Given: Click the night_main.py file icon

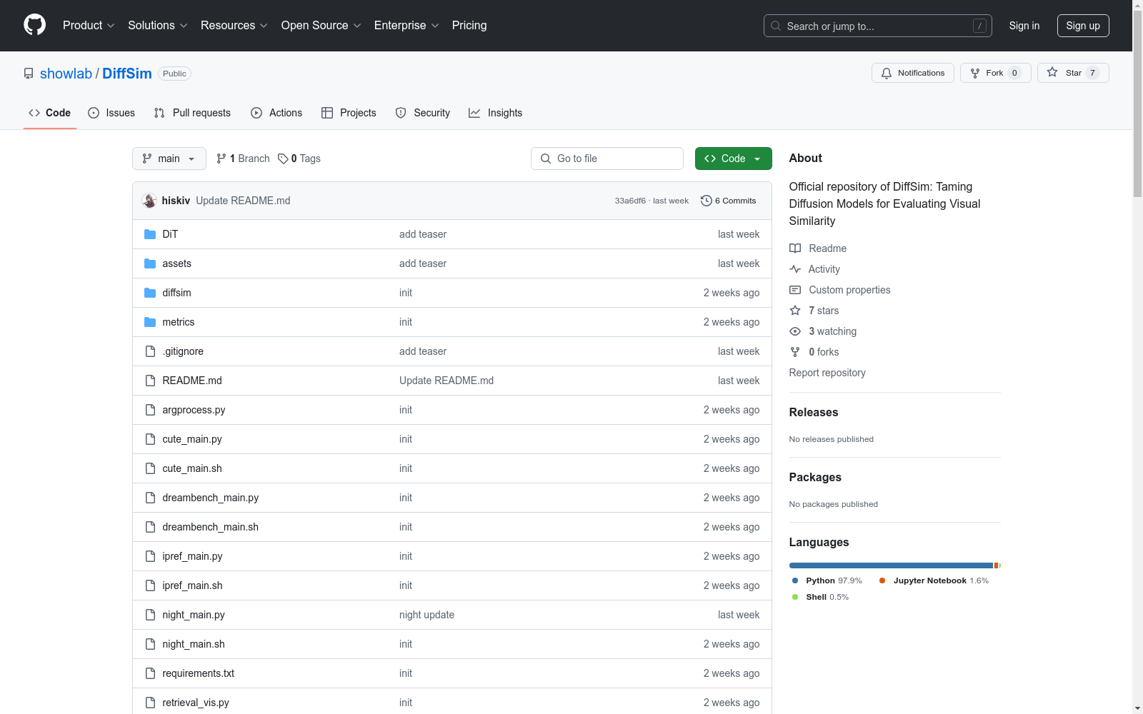Looking at the screenshot, I should [x=150, y=615].
